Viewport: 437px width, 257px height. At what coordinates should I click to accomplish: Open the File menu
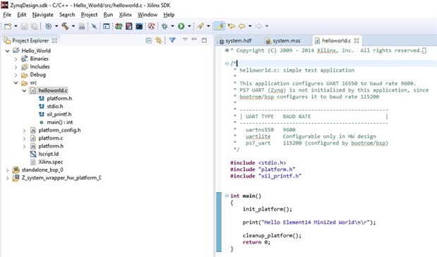click(x=7, y=15)
